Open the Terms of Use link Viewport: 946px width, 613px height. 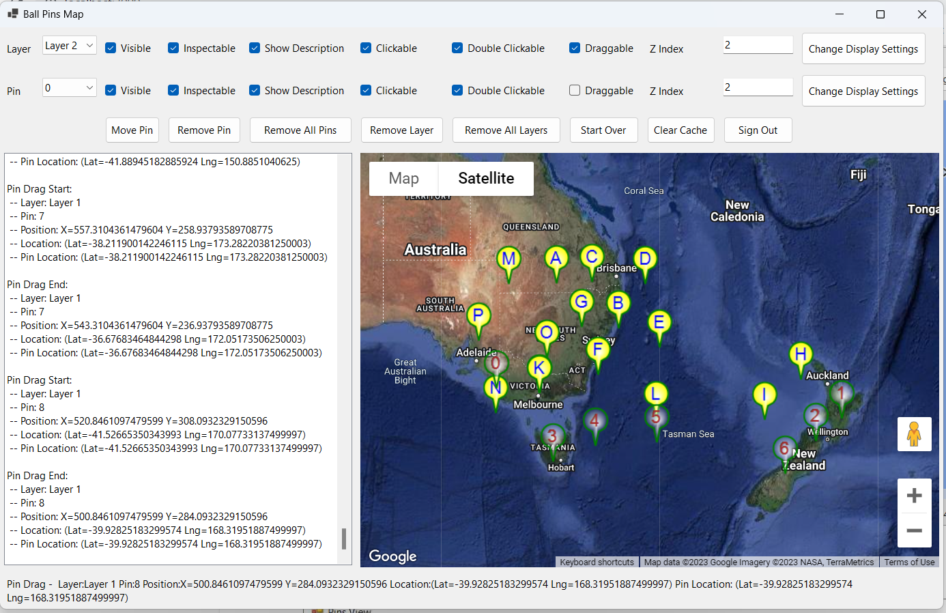(x=909, y=562)
